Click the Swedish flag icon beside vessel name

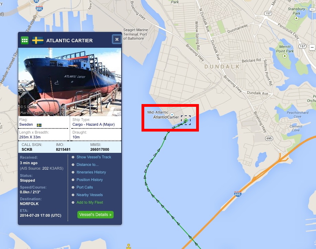click(38, 40)
